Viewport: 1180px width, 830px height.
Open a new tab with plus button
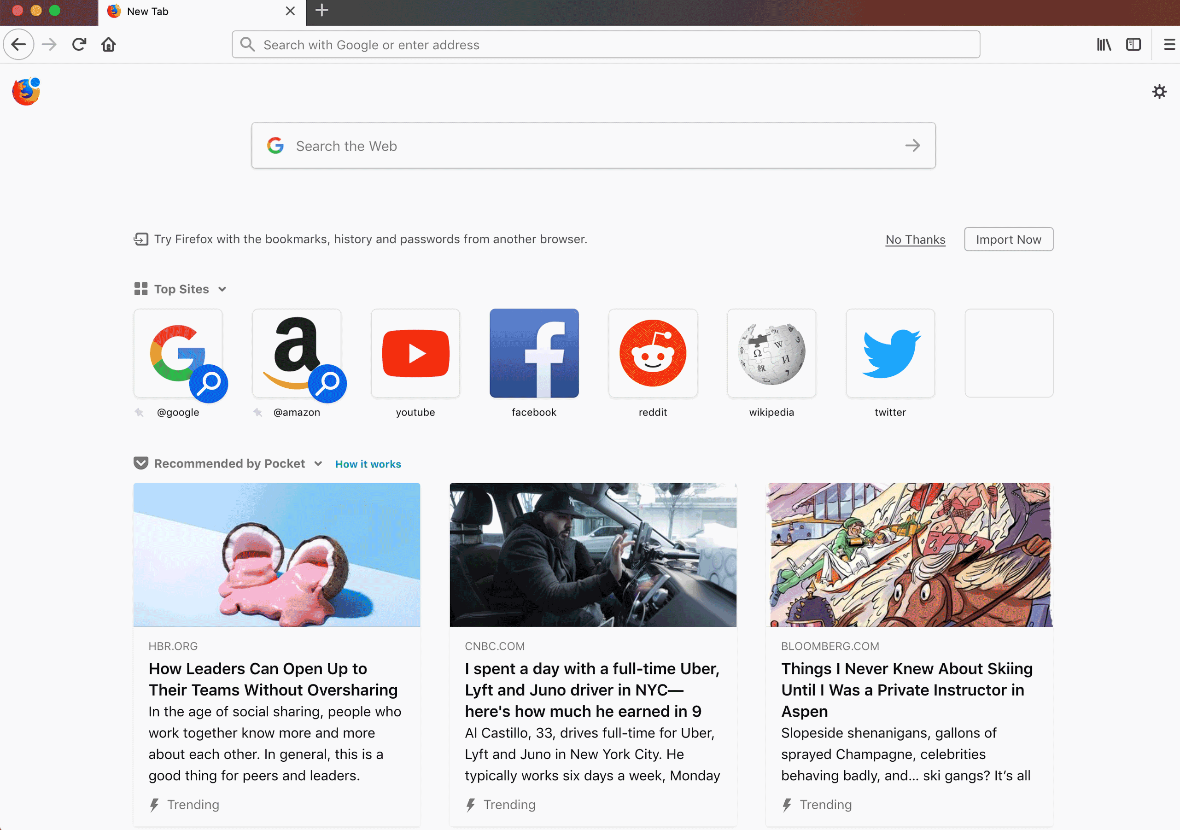point(322,11)
